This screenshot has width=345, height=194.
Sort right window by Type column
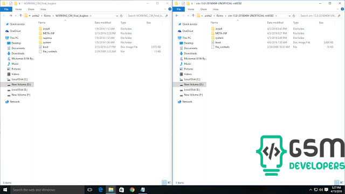296,23
